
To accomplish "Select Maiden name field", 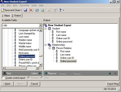I will coord(25,40).
